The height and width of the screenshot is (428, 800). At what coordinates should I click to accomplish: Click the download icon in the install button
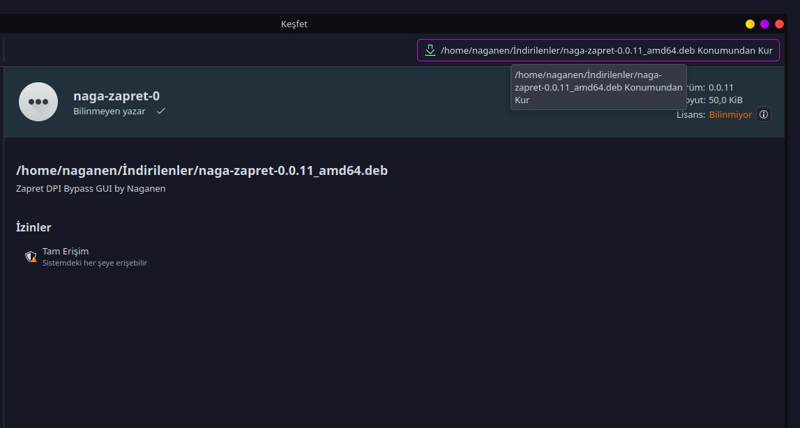coord(430,50)
